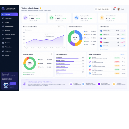Image resolution: width=129 pixels, height=129 pixels.
Task: Click the Resolved Tickets checkmark icon
Action: 51,18
